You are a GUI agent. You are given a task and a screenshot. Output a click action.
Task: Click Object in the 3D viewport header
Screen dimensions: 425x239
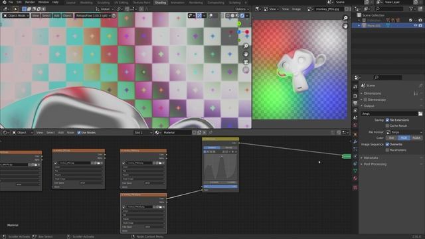point(67,16)
